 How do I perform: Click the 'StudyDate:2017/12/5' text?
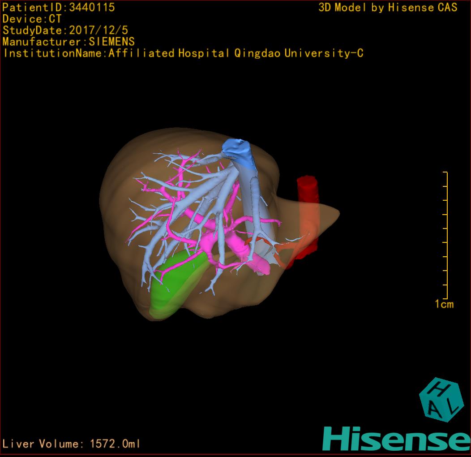coord(65,30)
